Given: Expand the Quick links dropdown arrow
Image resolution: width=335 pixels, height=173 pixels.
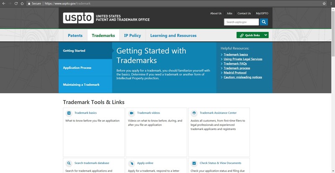Looking at the screenshot, I should point(265,35).
